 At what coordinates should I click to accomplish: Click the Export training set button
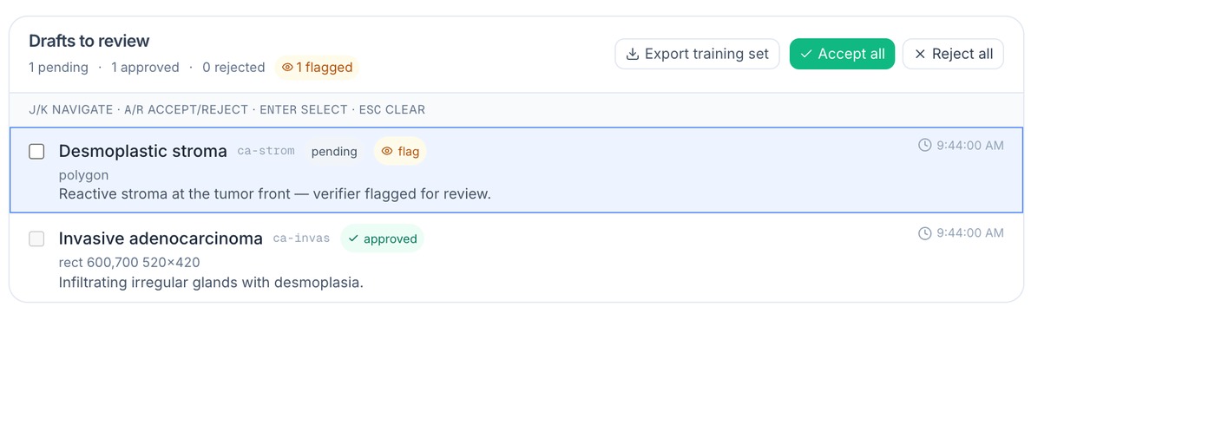697,54
